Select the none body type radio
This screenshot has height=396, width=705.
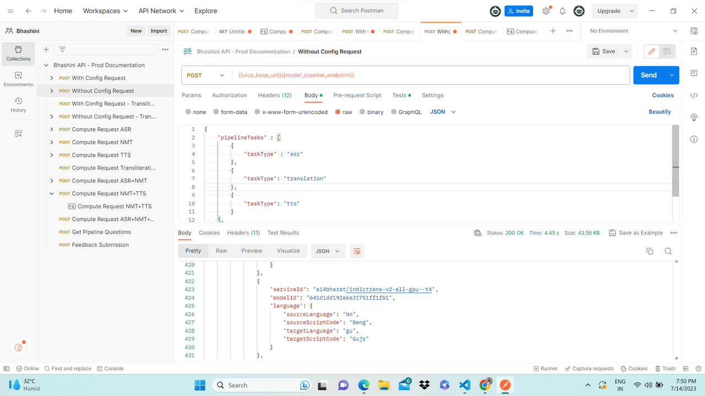[188, 112]
